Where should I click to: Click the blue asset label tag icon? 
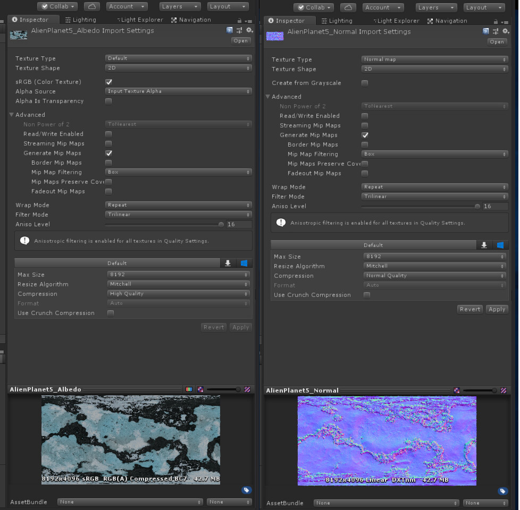246,490
